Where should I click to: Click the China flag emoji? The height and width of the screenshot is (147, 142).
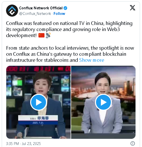point(41,35)
